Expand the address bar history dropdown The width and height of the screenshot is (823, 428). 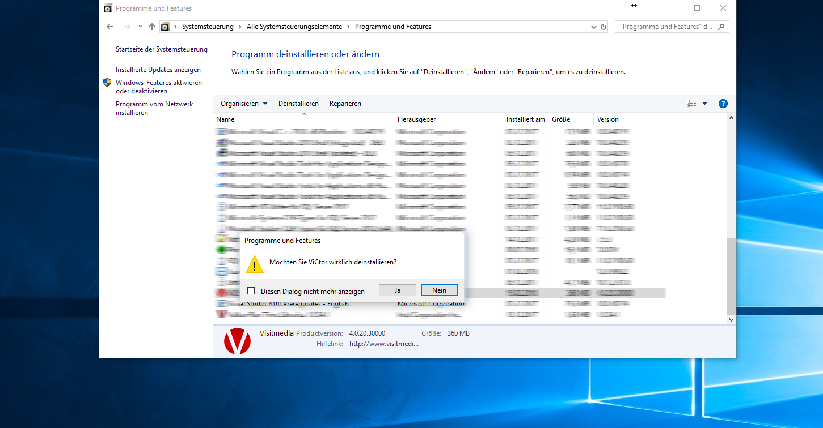coord(593,27)
